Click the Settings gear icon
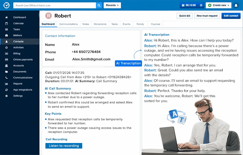This screenshot has height=155, width=243. point(6,96)
